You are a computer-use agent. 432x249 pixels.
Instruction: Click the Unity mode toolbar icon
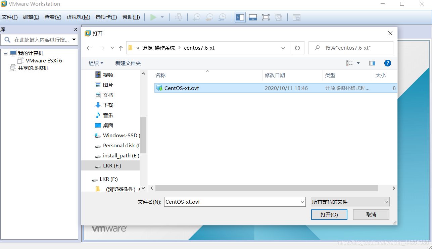pos(278,17)
